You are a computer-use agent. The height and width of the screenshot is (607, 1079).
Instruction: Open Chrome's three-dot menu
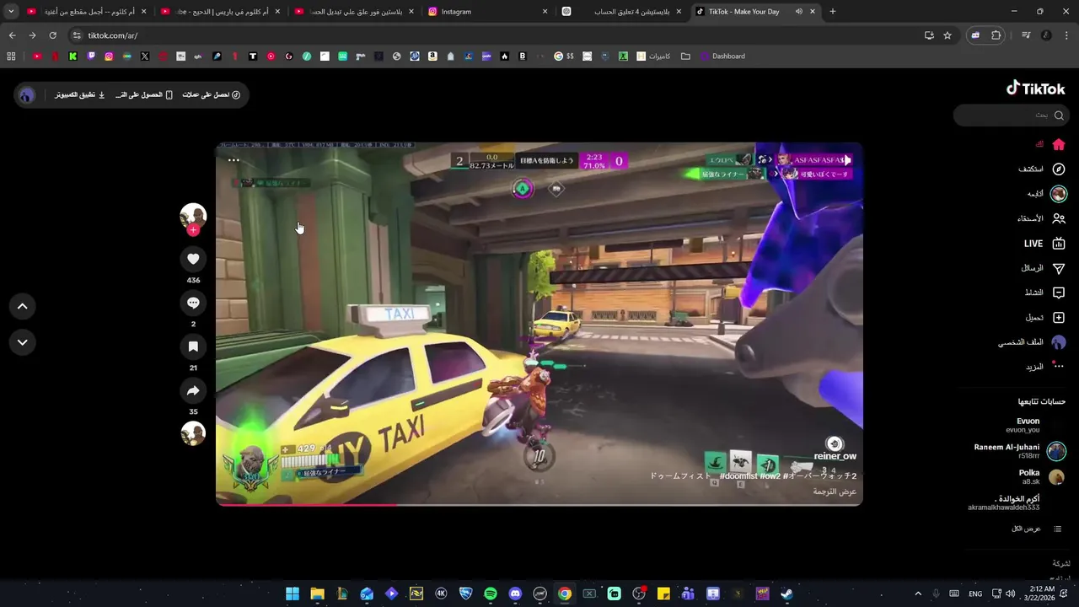pyautogui.click(x=1066, y=35)
